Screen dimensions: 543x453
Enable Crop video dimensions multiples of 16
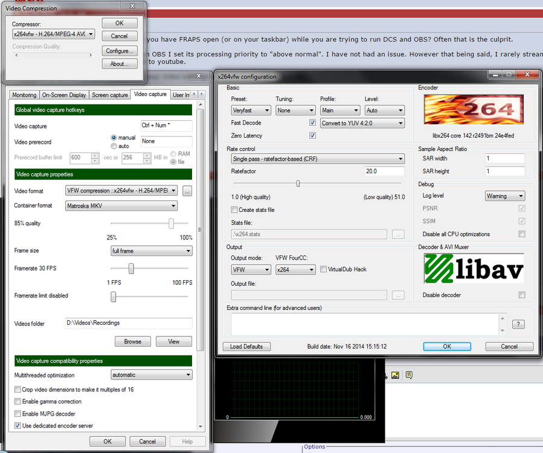click(x=18, y=389)
